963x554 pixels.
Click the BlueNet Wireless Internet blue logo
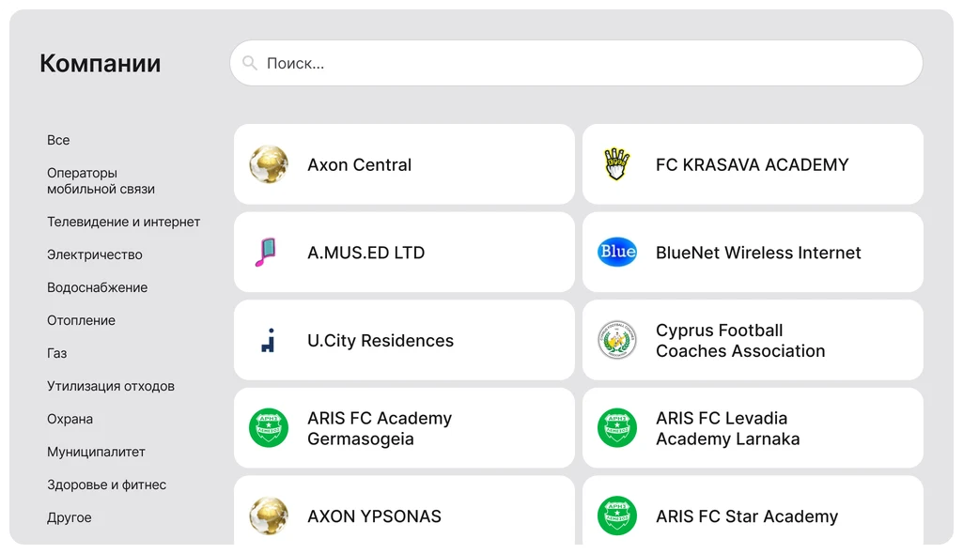(x=617, y=253)
